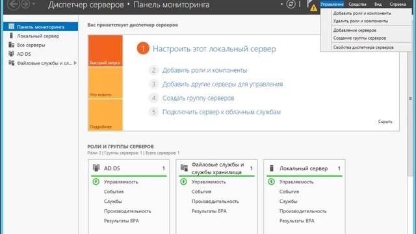
Task: Click Добавить другие серверы для управления link
Action: click(222, 84)
